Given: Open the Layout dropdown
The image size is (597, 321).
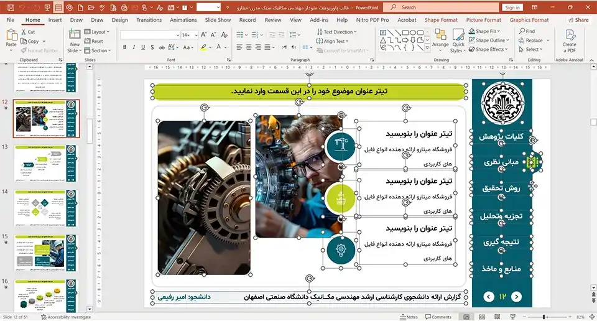Looking at the screenshot, I should tap(97, 32).
